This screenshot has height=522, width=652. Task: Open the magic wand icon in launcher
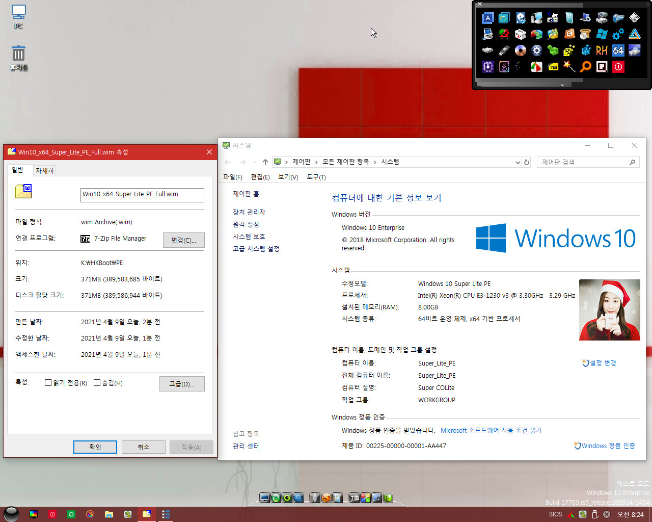coord(569,67)
